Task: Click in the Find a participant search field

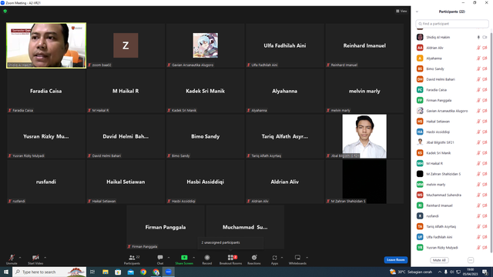Action: [452, 24]
